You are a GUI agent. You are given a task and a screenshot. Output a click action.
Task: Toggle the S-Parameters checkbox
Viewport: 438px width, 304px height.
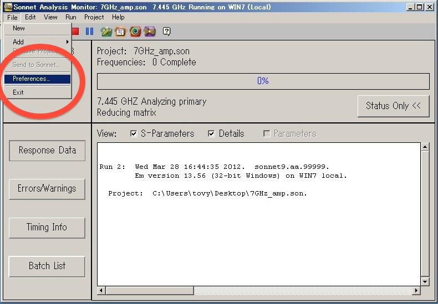pyautogui.click(x=134, y=134)
